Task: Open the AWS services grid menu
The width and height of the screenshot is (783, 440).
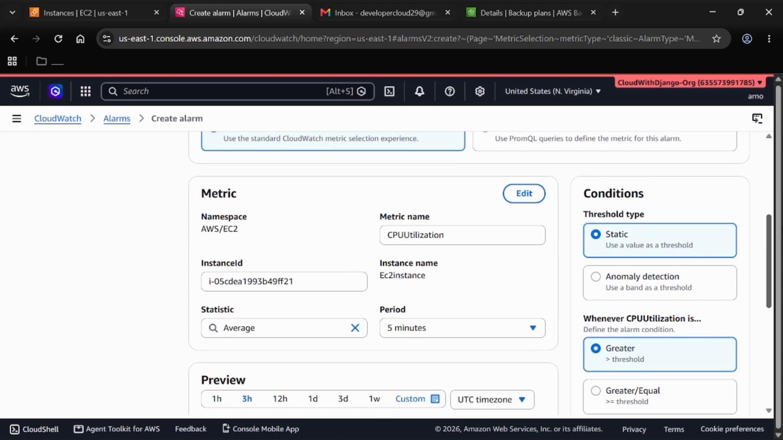Action: pos(85,91)
